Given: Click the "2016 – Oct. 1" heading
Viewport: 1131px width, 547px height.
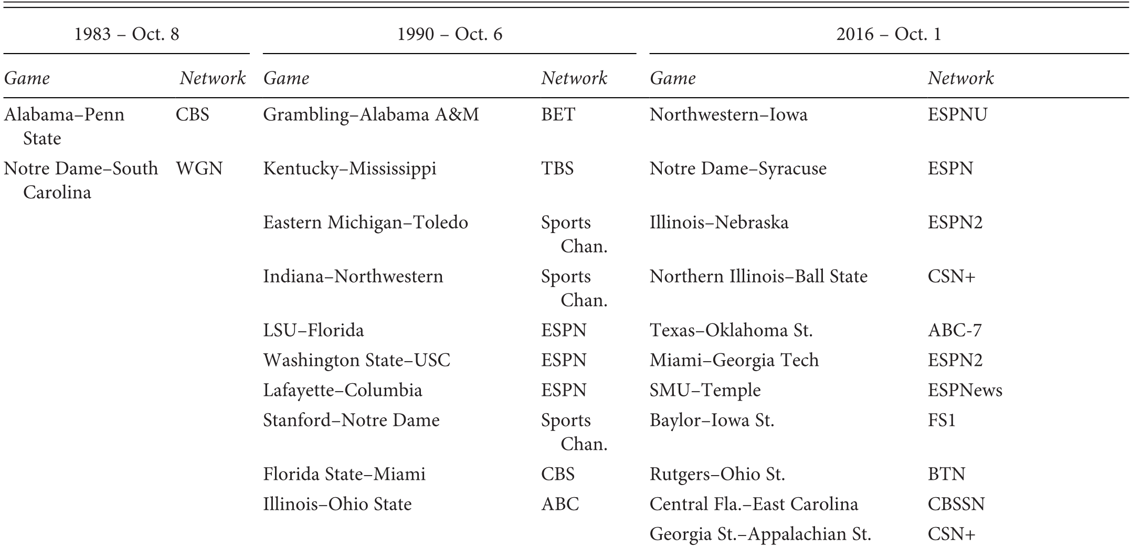Looking at the screenshot, I should click(x=889, y=35).
